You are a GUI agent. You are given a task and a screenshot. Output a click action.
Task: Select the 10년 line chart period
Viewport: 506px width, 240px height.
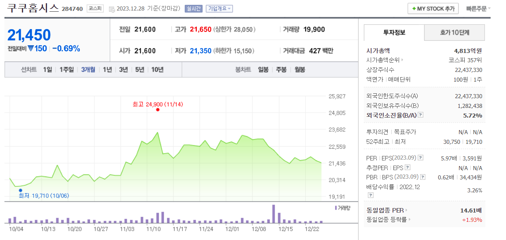157,69
